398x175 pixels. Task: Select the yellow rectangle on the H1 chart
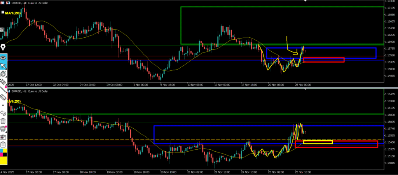(318, 142)
